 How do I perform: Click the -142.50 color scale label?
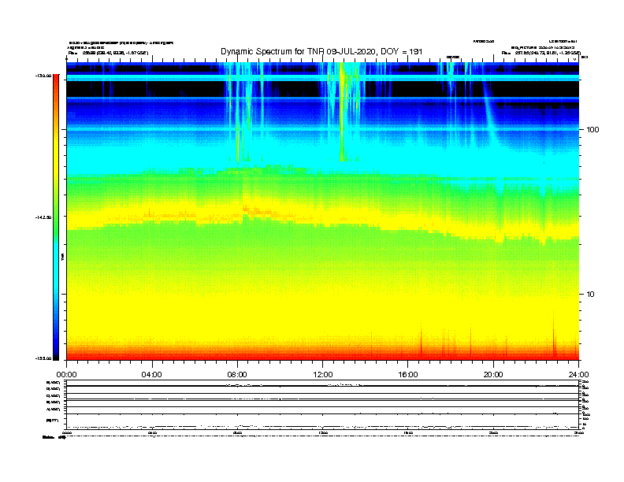pos(43,217)
